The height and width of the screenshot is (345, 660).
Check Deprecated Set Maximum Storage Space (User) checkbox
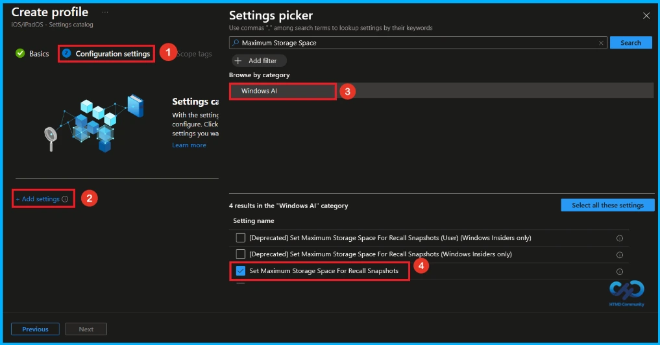240,238
